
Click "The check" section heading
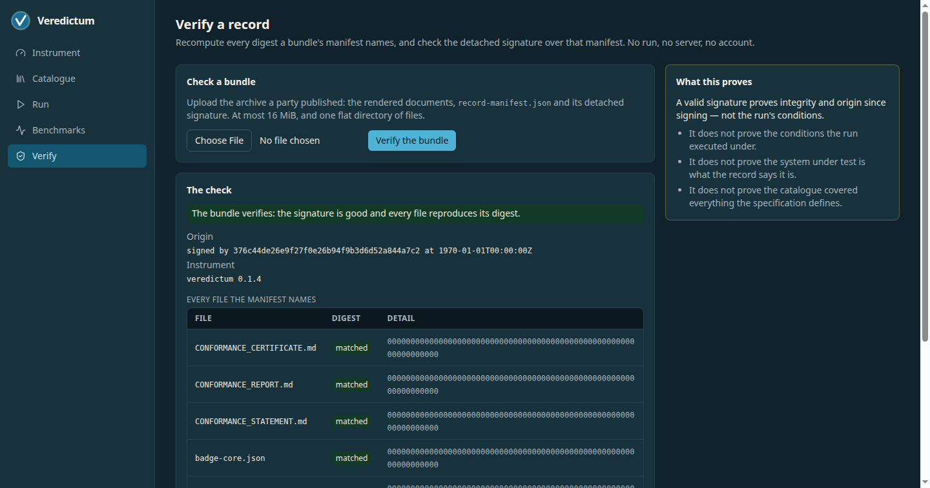click(209, 190)
